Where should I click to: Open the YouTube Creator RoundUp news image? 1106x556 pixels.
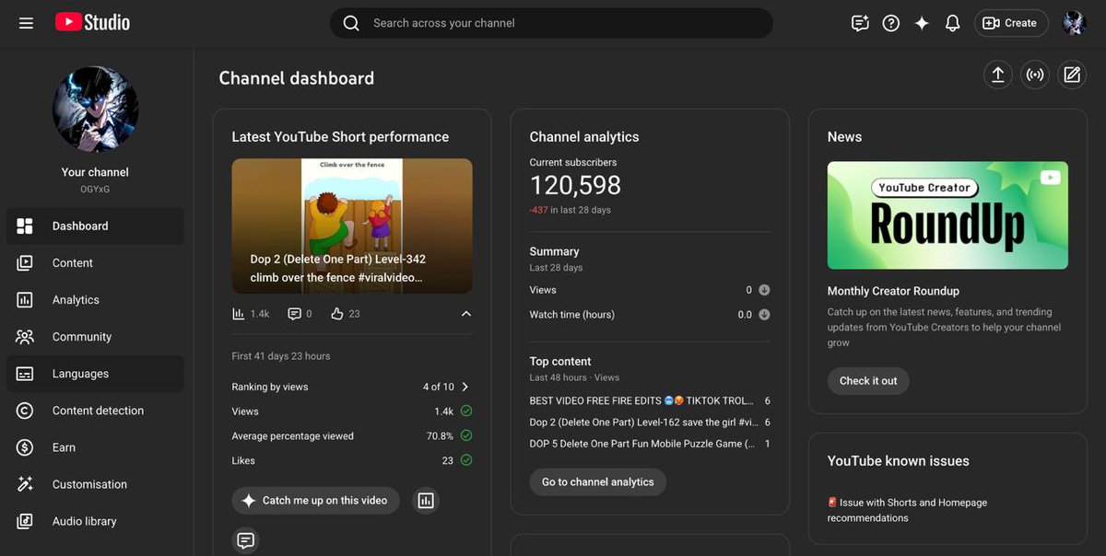point(947,215)
